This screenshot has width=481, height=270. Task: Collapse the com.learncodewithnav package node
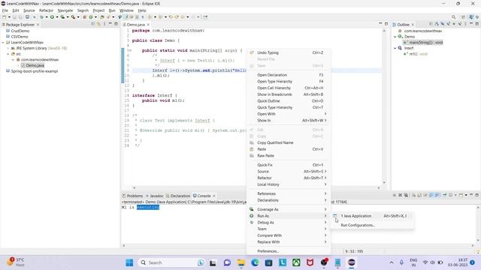14,60
